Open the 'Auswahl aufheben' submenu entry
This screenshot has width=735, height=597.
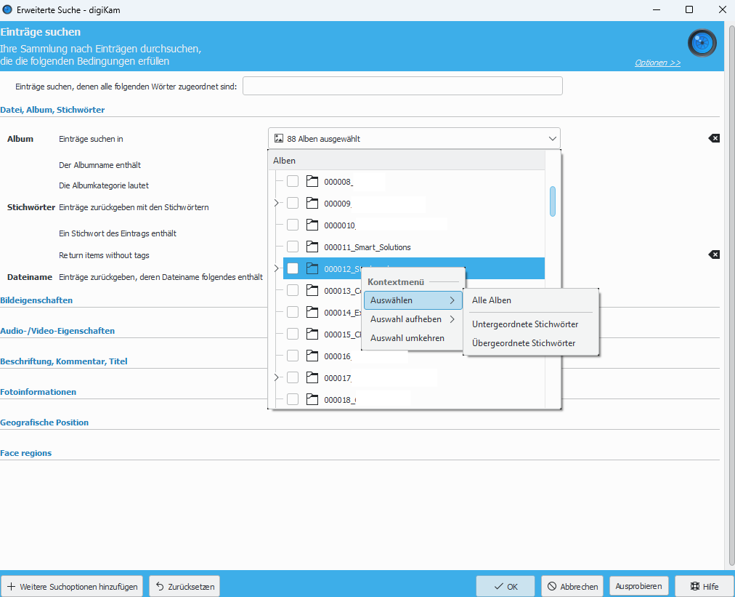412,319
